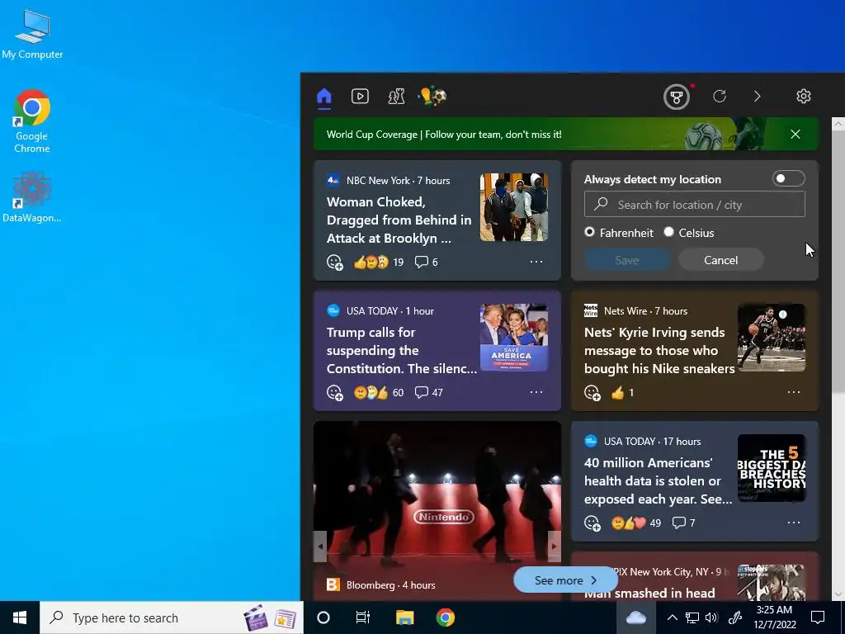Open the 47 comments on Trump story
Viewport: 845px width, 634px height.
pyautogui.click(x=428, y=392)
